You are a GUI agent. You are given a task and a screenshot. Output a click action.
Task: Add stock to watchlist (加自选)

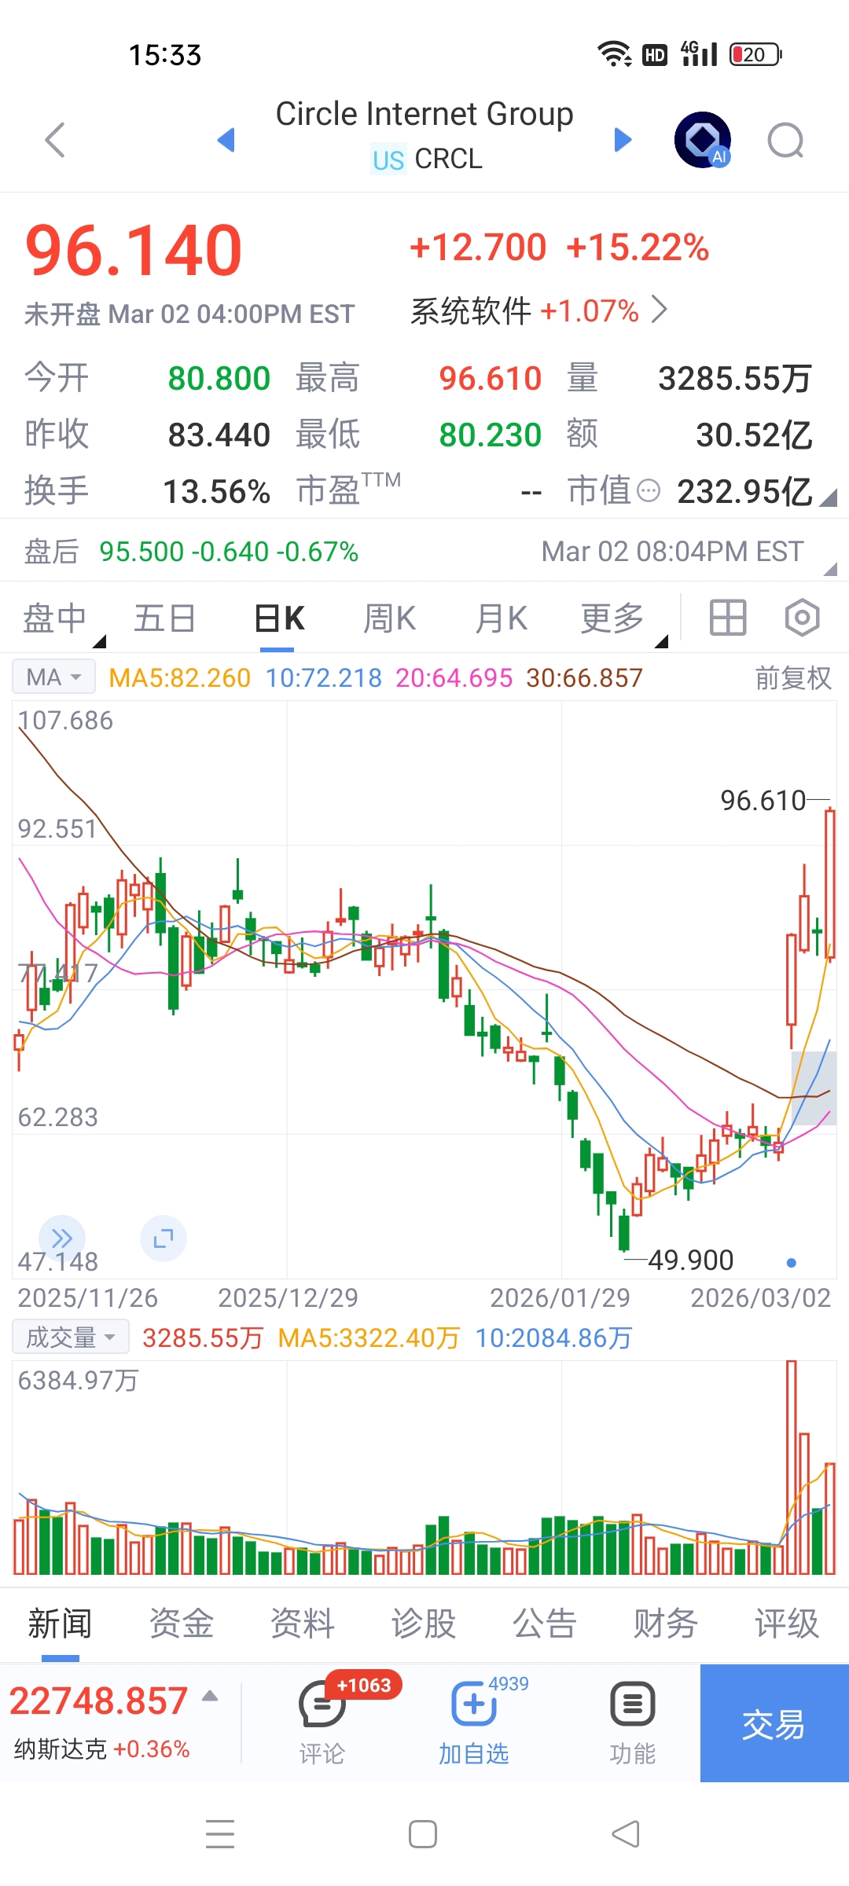[x=474, y=1723]
